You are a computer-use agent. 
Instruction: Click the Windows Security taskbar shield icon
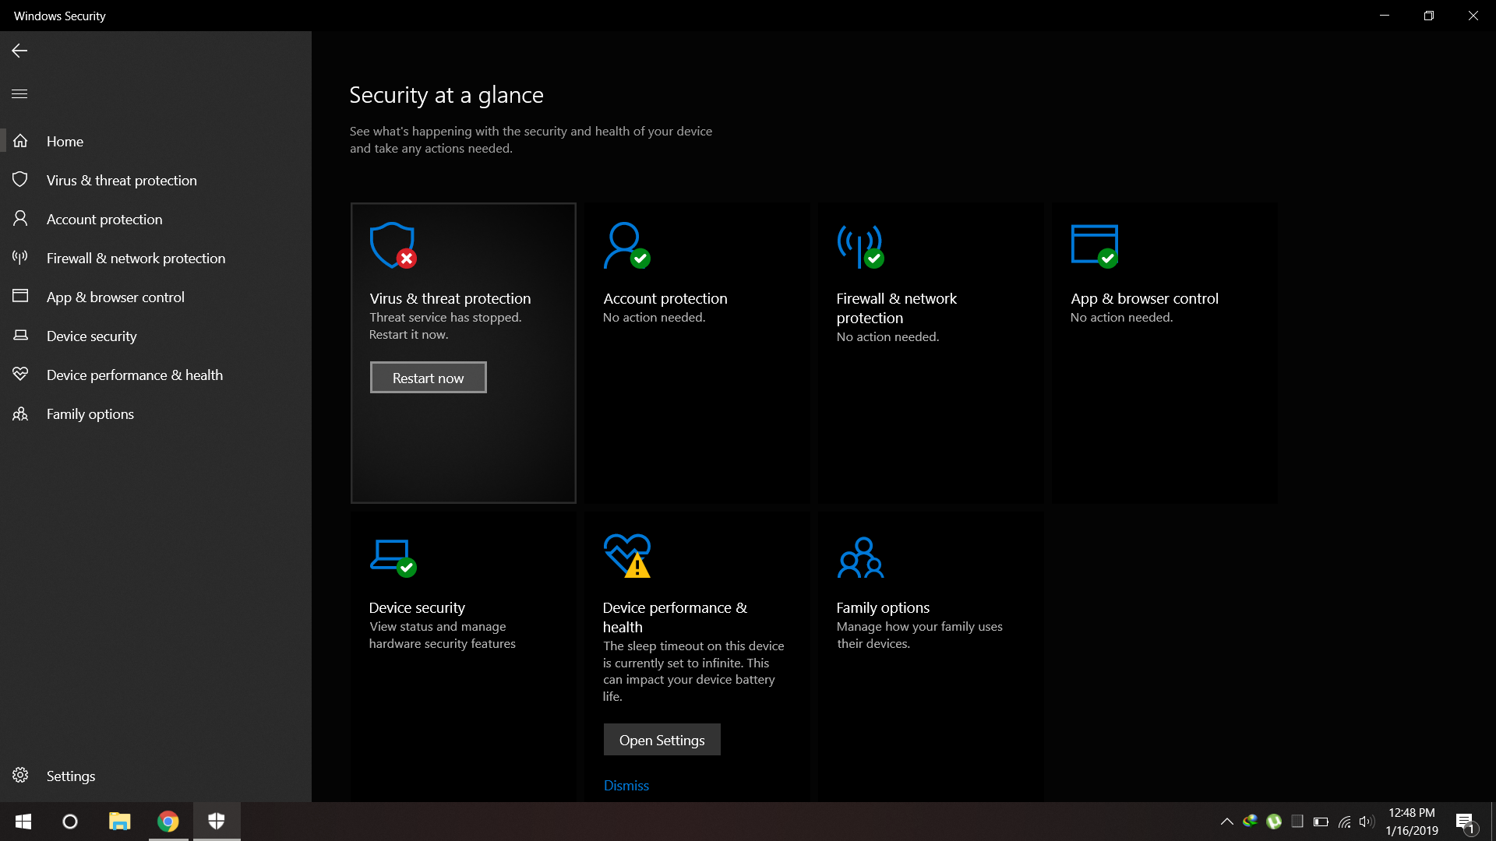click(217, 822)
